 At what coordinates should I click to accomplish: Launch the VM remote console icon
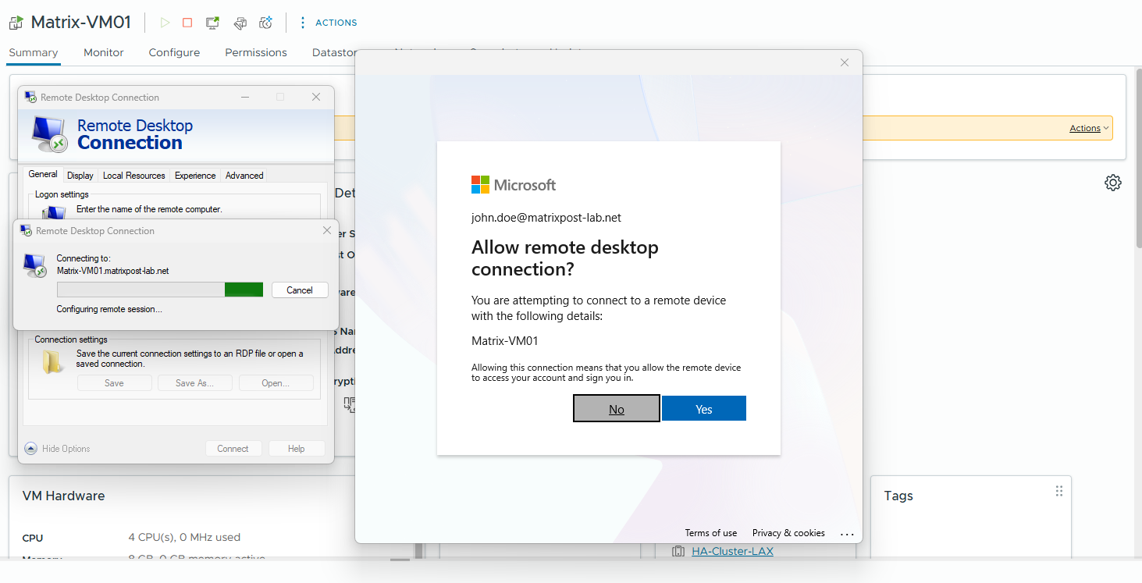click(212, 23)
